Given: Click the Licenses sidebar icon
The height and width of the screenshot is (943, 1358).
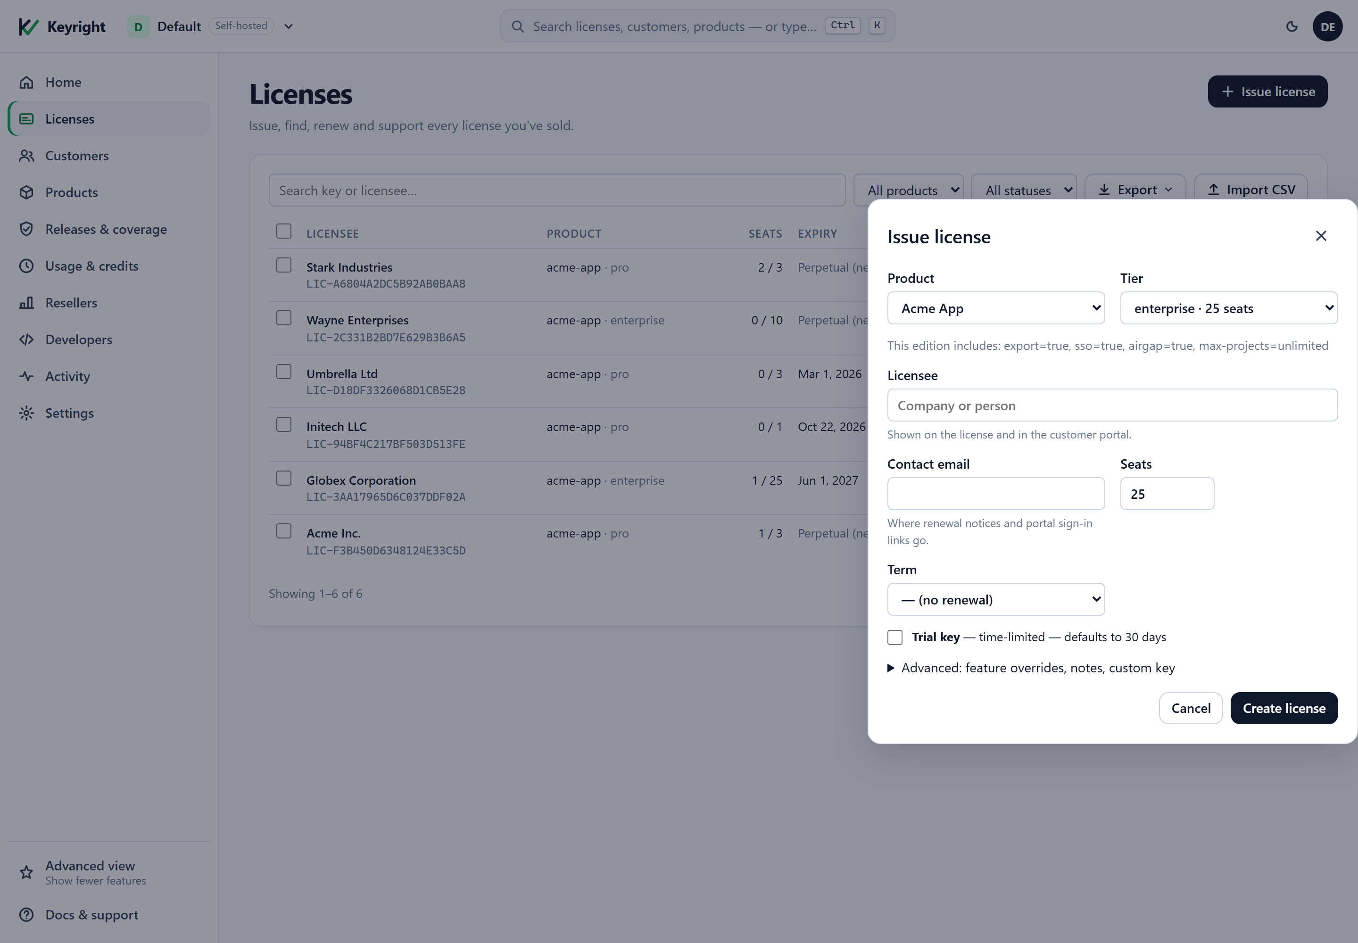Looking at the screenshot, I should coord(26,119).
